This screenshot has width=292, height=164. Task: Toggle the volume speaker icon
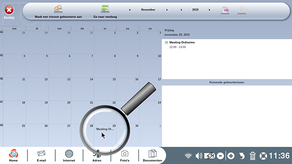coord(199,156)
